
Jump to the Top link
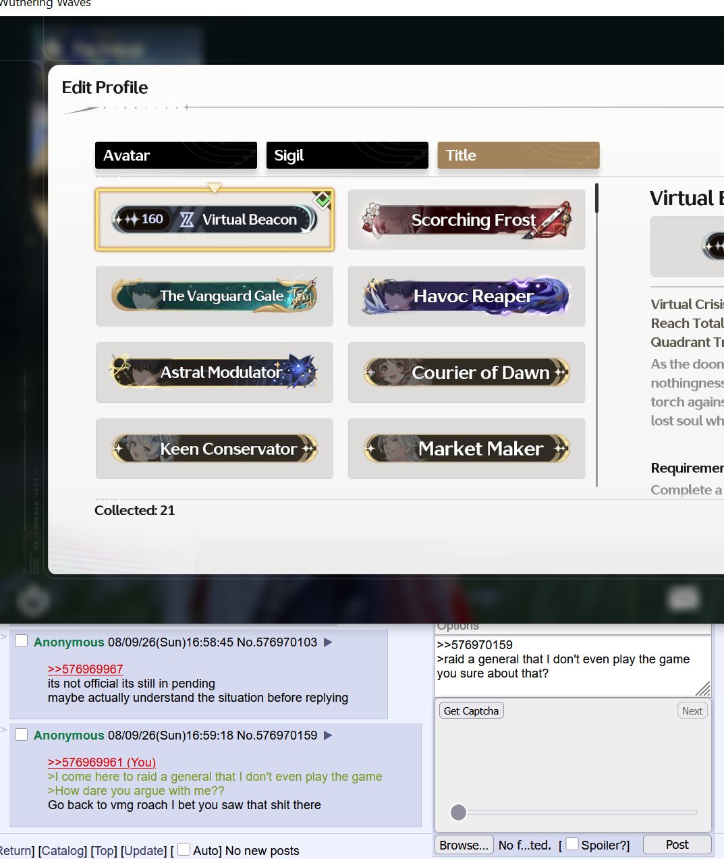coord(103,851)
